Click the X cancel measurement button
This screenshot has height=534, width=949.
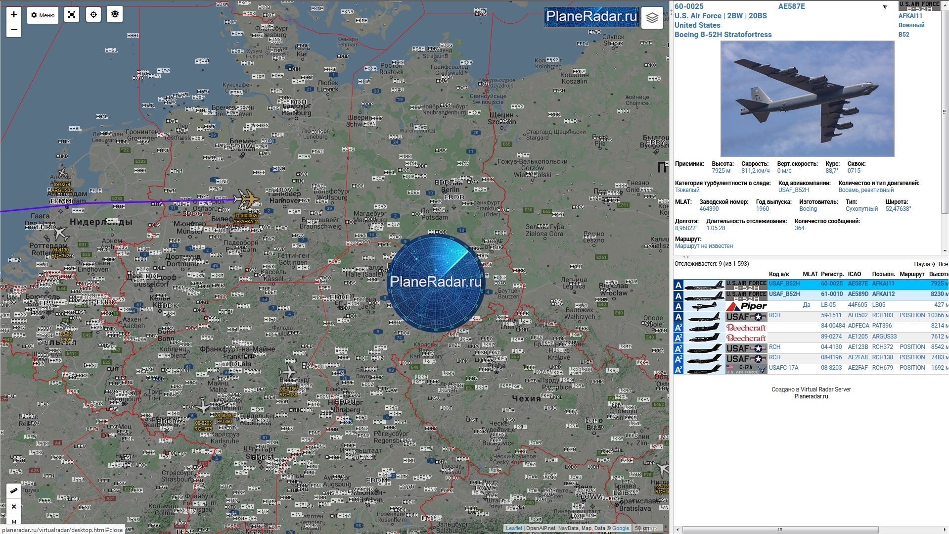click(14, 506)
